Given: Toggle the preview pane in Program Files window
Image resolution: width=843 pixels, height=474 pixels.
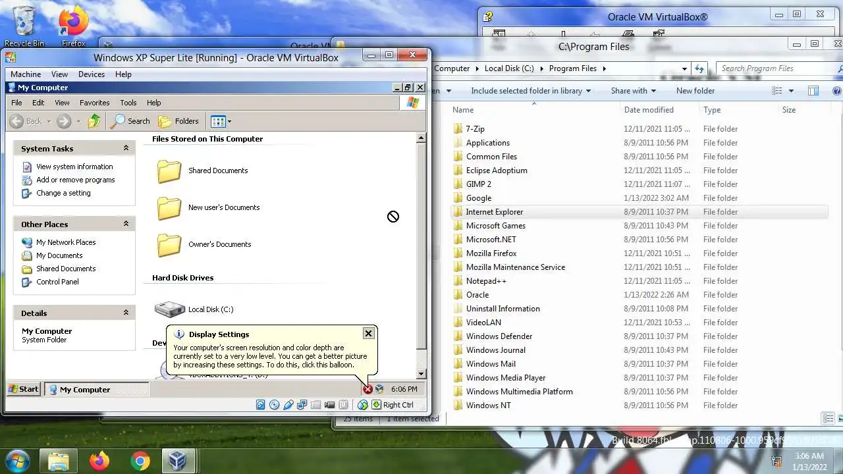Looking at the screenshot, I should (813, 91).
